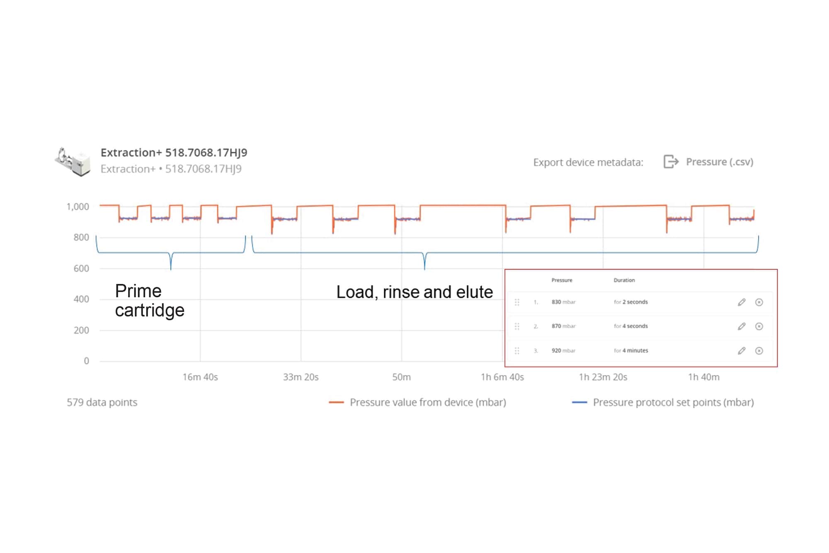Edit the 830 mbar pressure step
Image resolution: width=829 pixels, height=553 pixels.
(x=742, y=302)
